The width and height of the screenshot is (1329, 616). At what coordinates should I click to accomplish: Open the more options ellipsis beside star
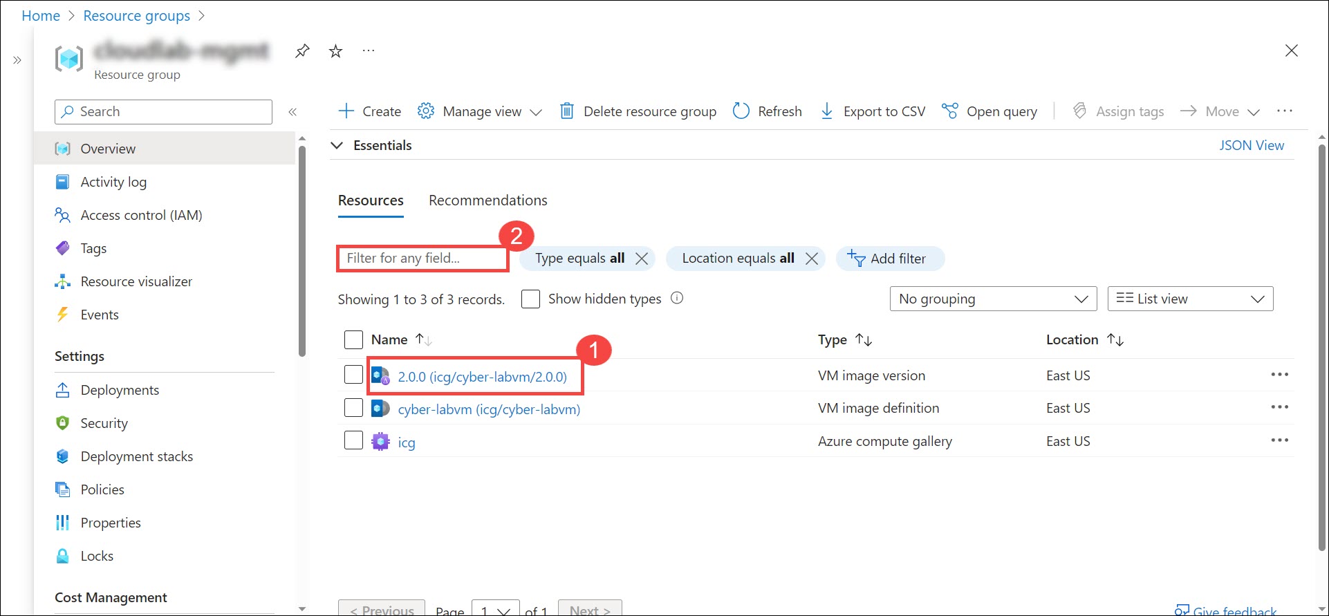click(369, 50)
